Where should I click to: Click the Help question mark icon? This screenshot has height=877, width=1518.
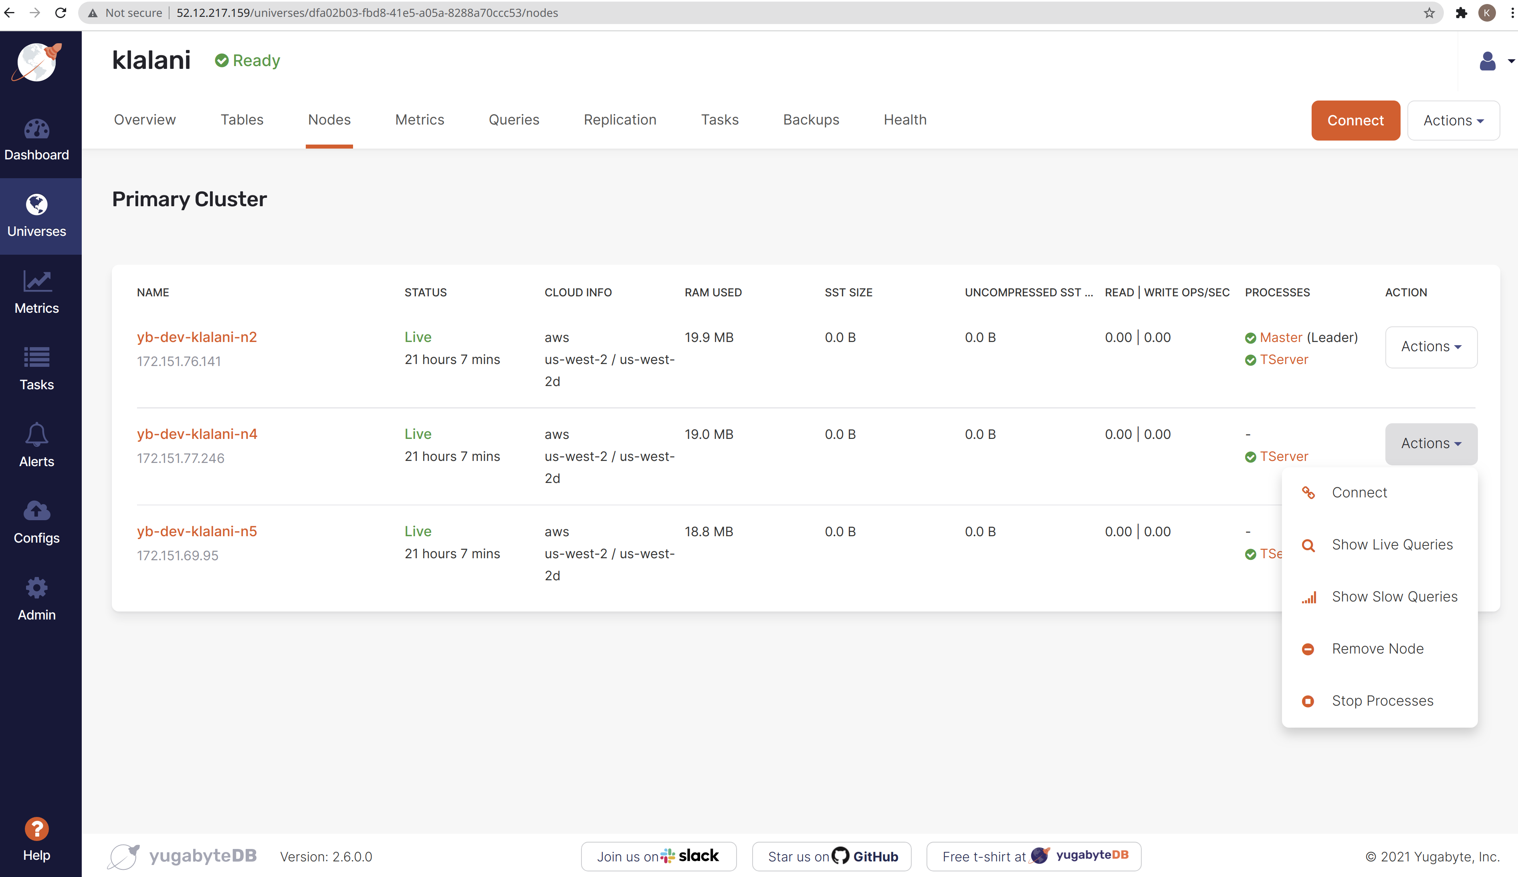pyautogui.click(x=37, y=829)
